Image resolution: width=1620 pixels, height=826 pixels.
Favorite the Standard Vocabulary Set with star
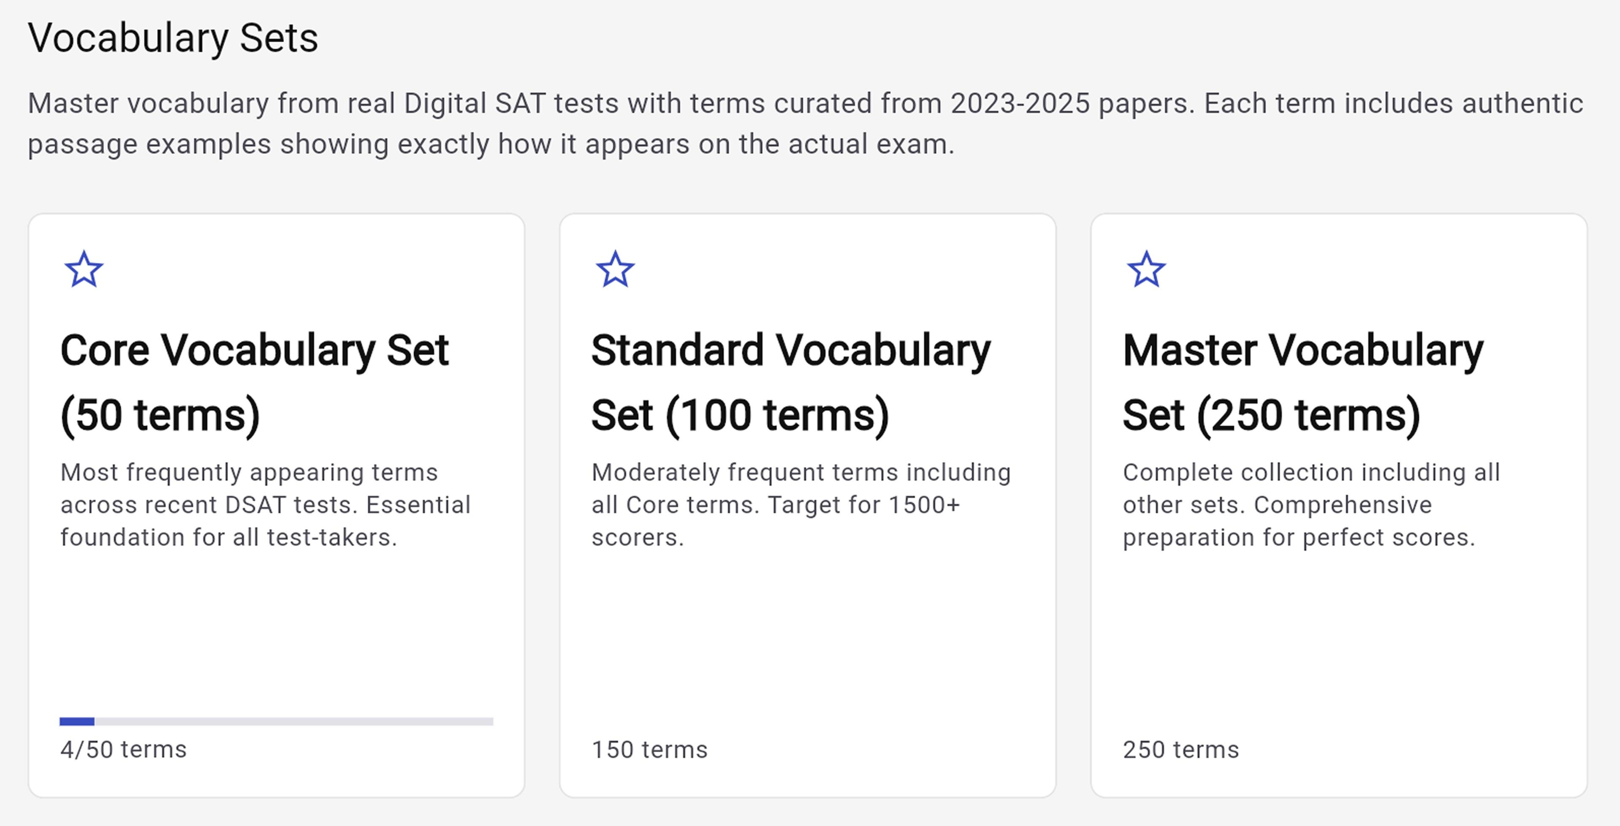point(615,270)
